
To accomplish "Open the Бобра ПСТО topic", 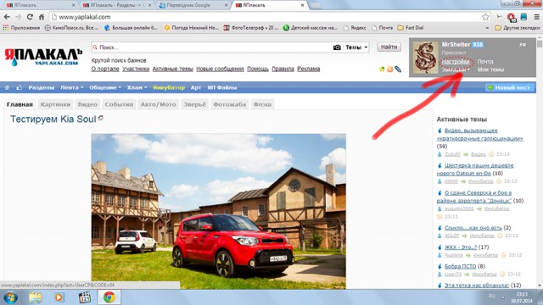I will point(460,266).
